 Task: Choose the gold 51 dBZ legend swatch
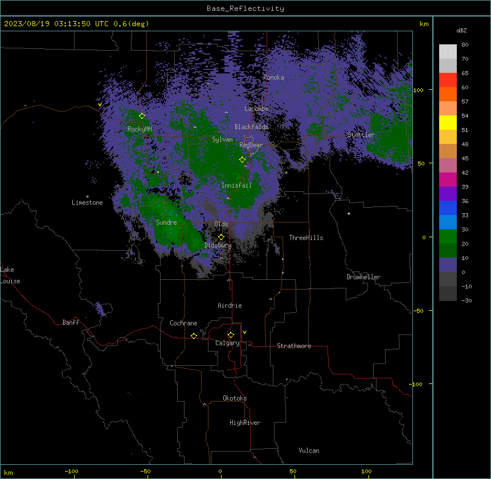point(448,137)
